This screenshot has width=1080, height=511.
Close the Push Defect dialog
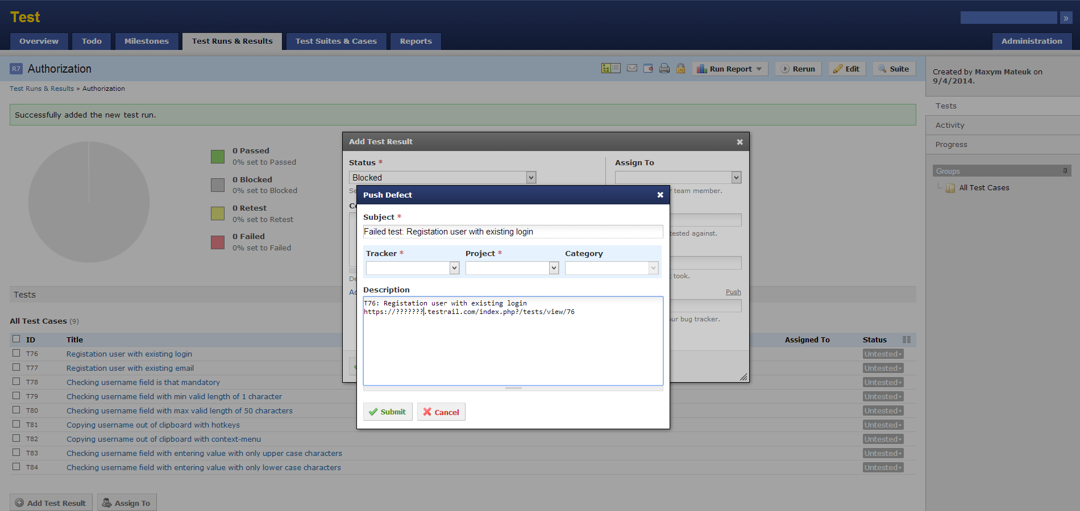[x=660, y=195]
